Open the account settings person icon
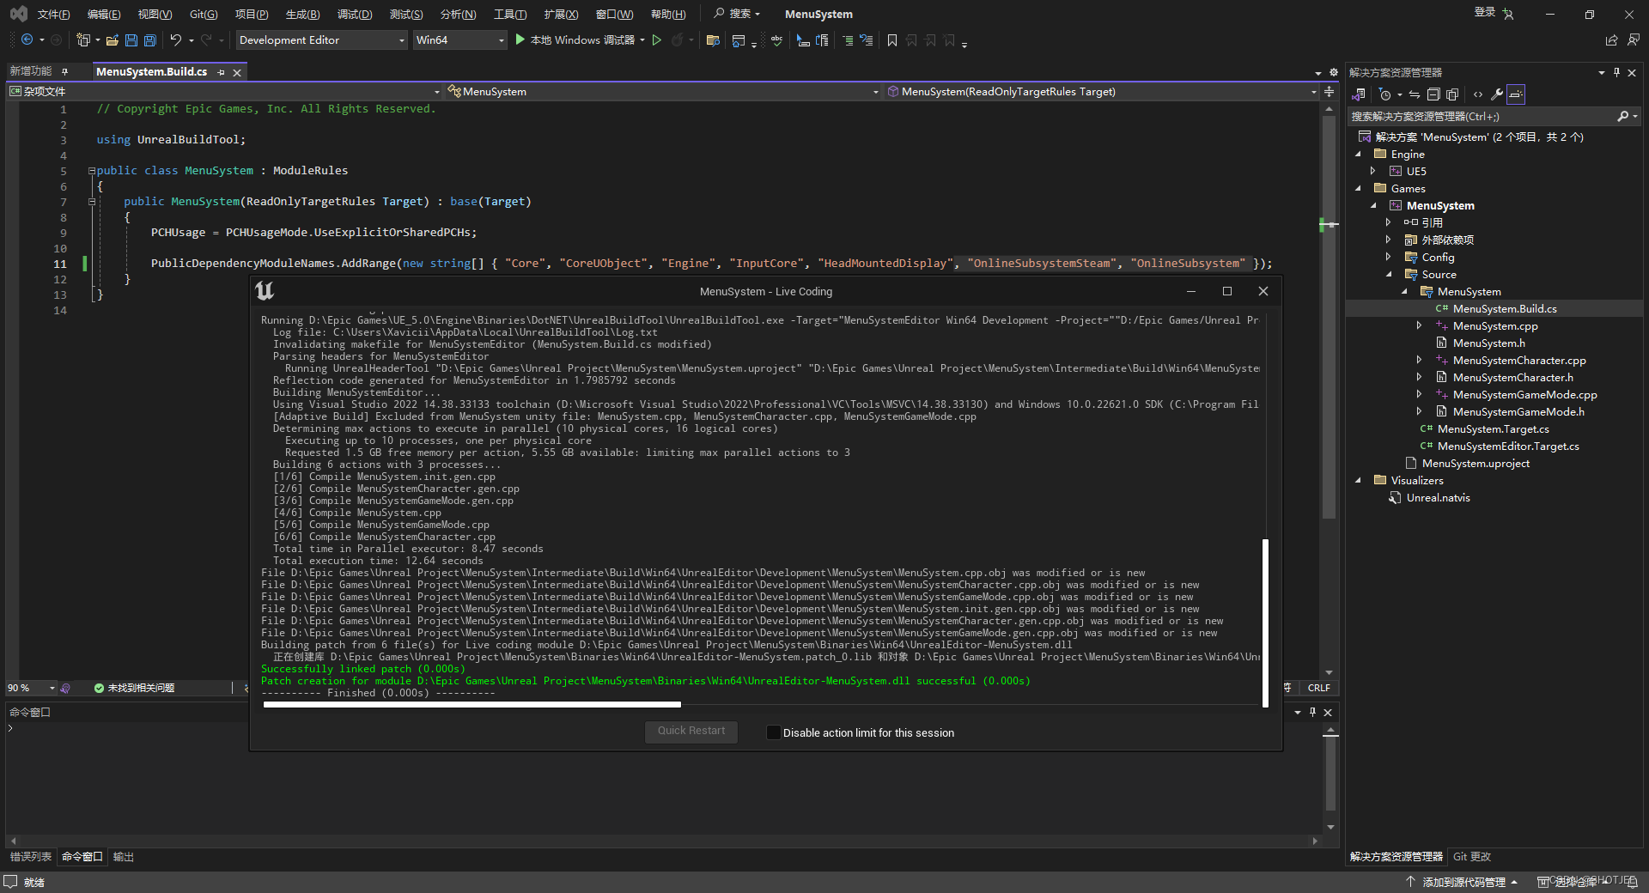This screenshot has height=893, width=1649. 1509,14
